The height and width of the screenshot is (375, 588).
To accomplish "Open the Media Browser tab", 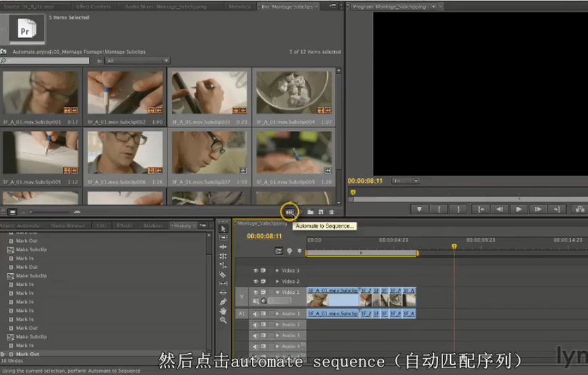I will point(67,226).
